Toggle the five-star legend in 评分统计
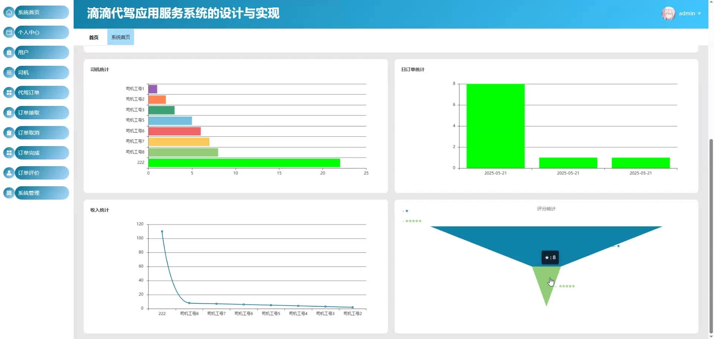Screen dimensions: 714x339 412,221
